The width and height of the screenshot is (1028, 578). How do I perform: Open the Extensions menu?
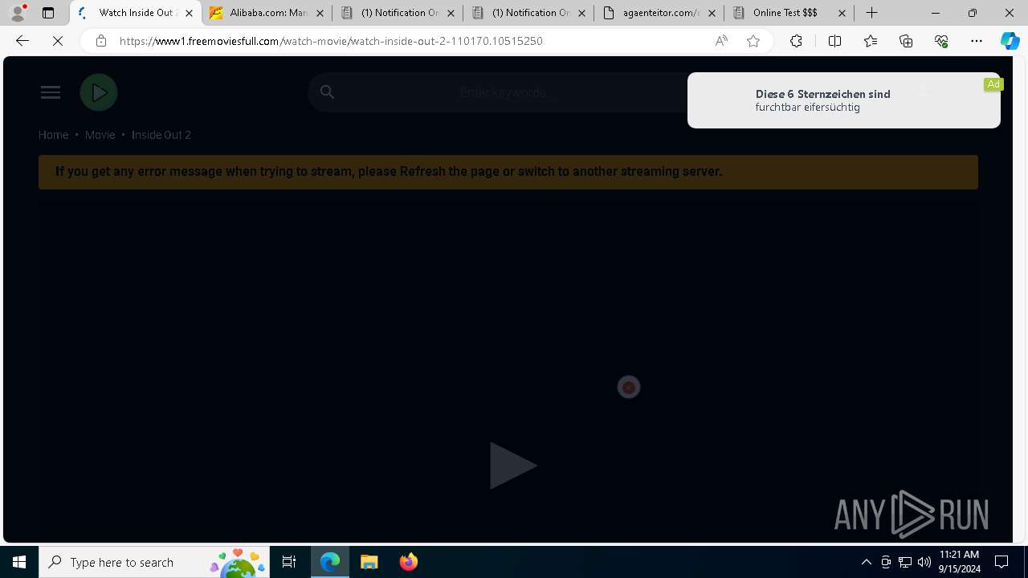(x=796, y=41)
